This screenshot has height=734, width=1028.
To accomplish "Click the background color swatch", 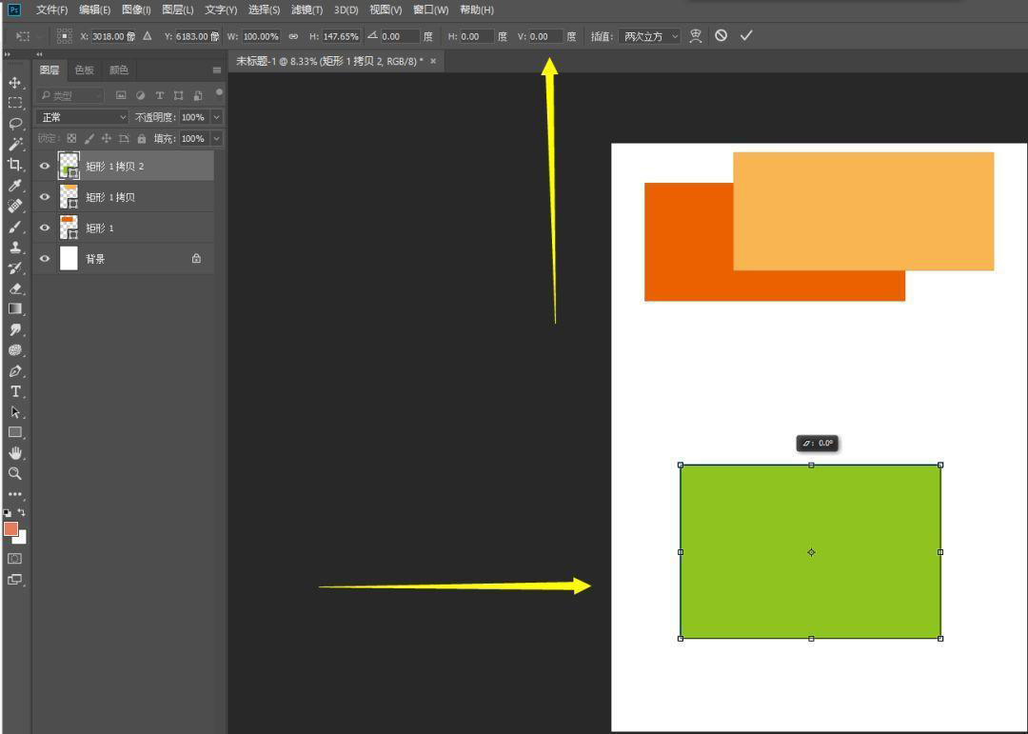I will (x=22, y=537).
